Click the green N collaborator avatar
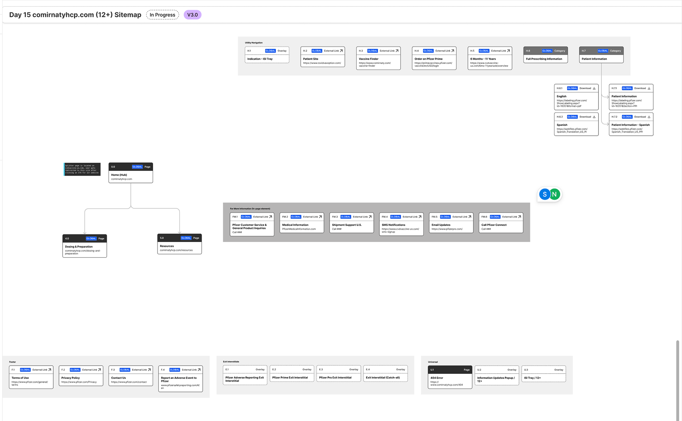Image resolution: width=682 pixels, height=421 pixels. click(x=554, y=194)
